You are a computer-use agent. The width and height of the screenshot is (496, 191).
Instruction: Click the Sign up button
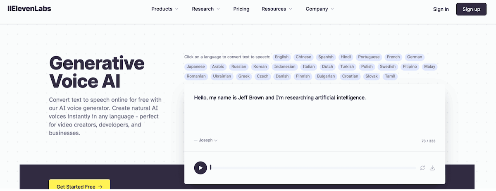[x=471, y=9]
